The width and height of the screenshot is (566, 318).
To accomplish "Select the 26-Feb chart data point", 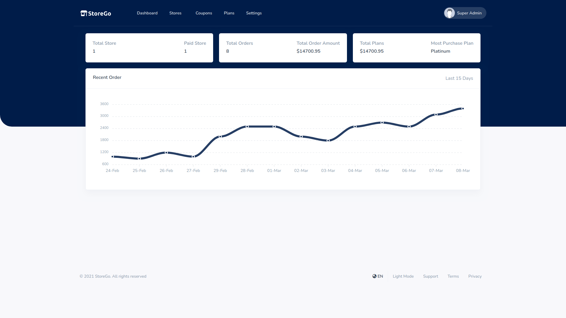I will (166, 153).
